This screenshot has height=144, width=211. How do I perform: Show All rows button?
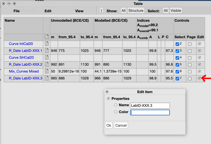point(124,11)
